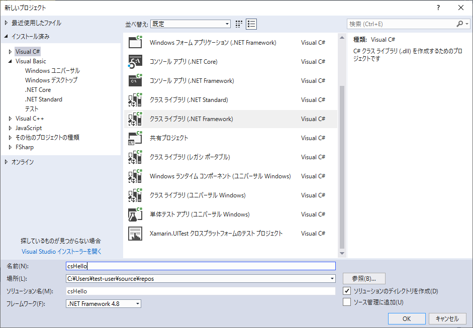Collapse the Visual Basic tree node

[x=10, y=61]
